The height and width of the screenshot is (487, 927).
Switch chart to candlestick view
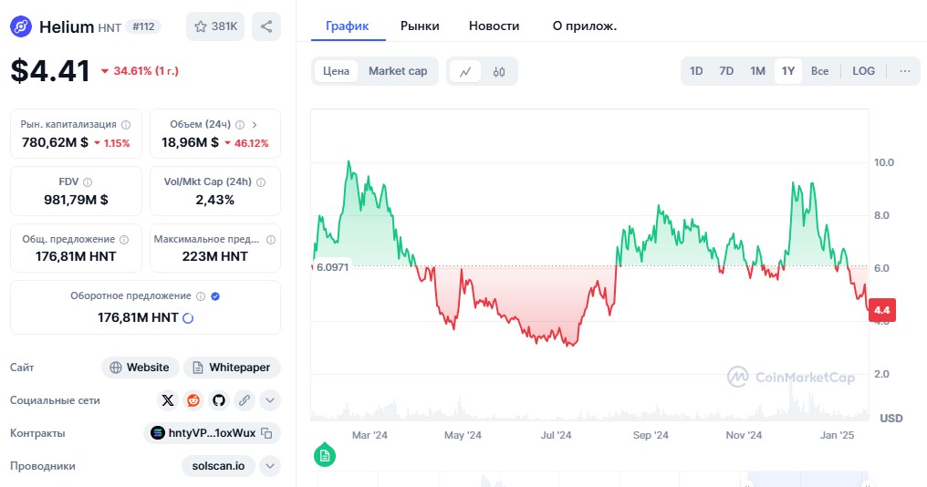(499, 71)
